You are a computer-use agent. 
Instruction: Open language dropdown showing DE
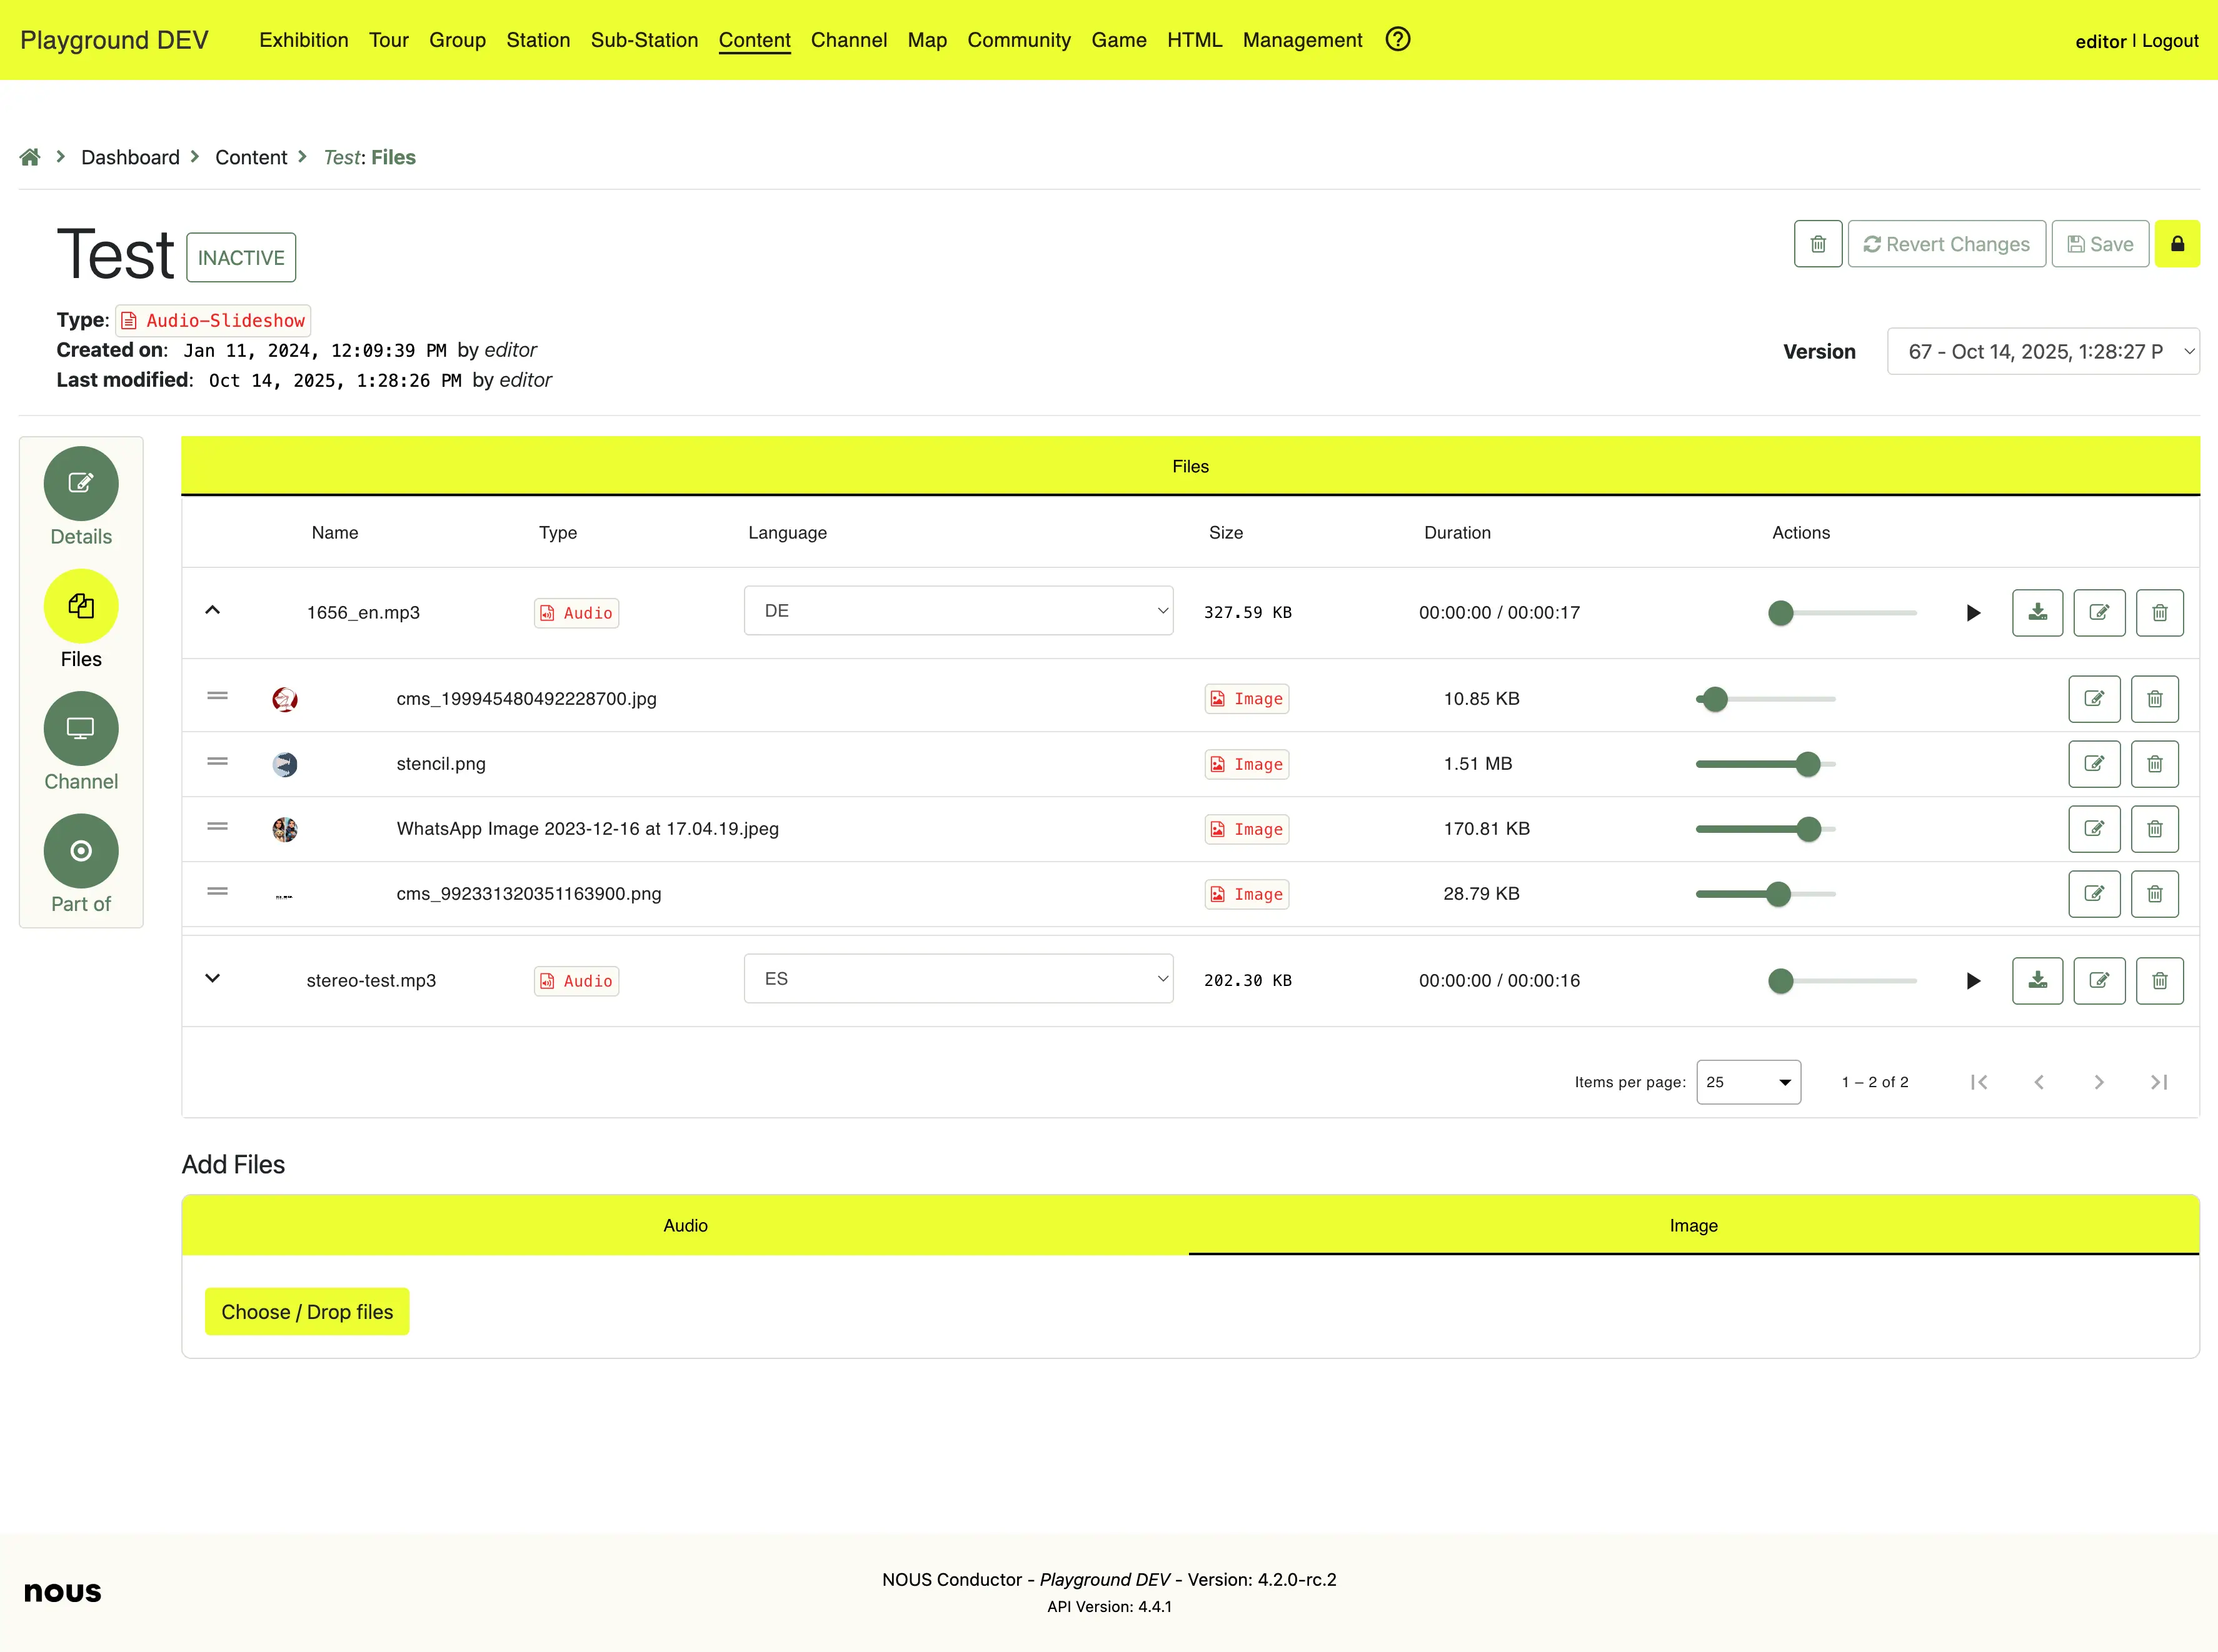tap(958, 611)
